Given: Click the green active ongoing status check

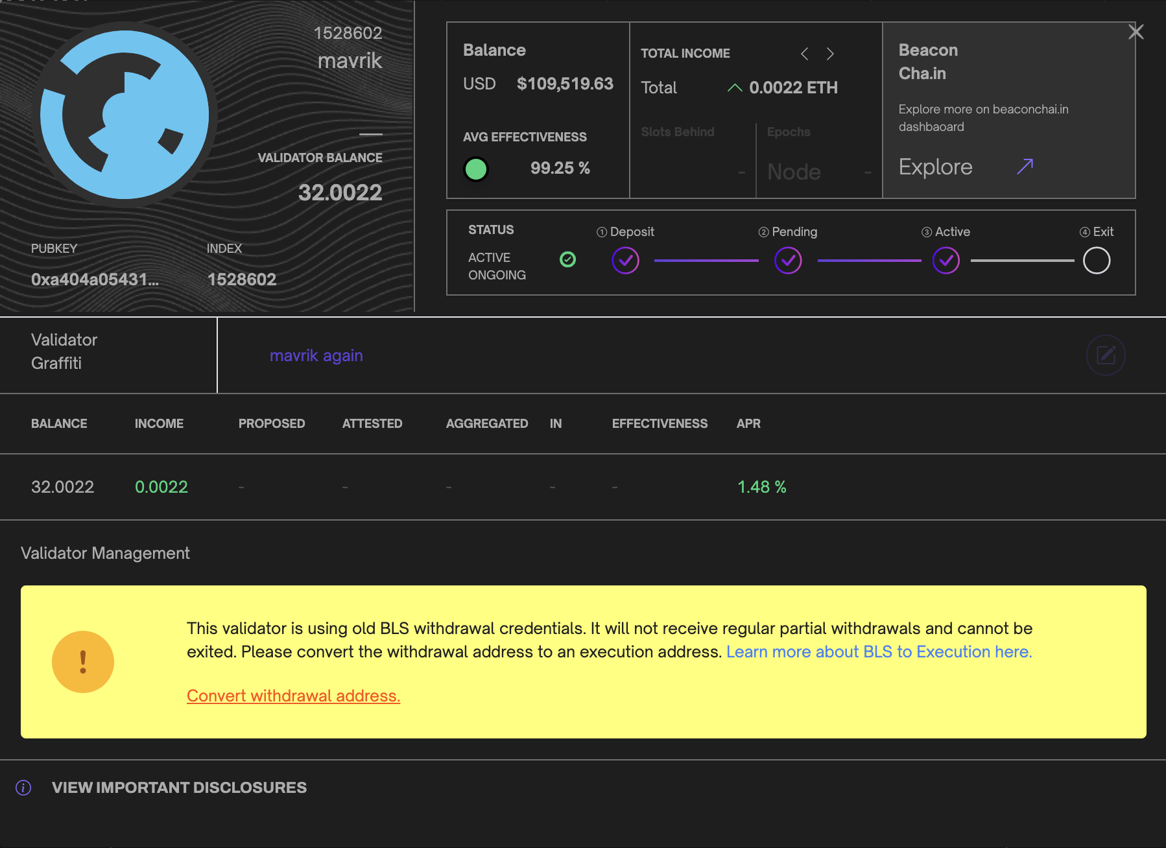Looking at the screenshot, I should pyautogui.click(x=567, y=259).
